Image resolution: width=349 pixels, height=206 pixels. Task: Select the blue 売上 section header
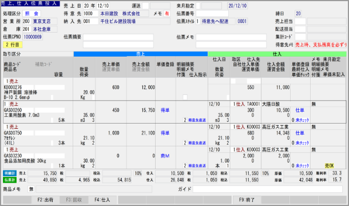point(140,54)
